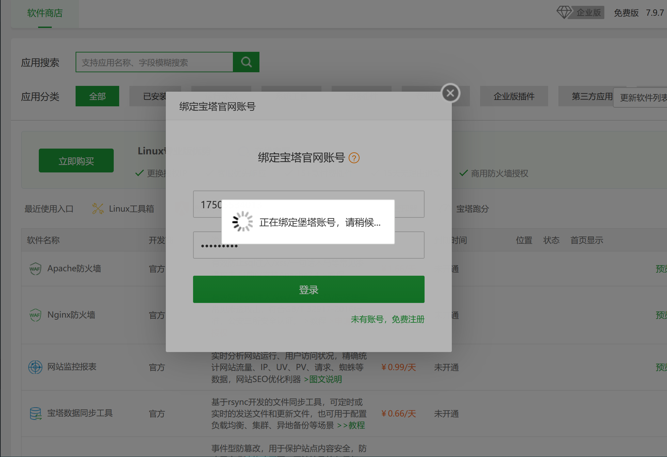The height and width of the screenshot is (457, 667).
Task: Select the 企业版插件 category tab
Action: tap(514, 96)
